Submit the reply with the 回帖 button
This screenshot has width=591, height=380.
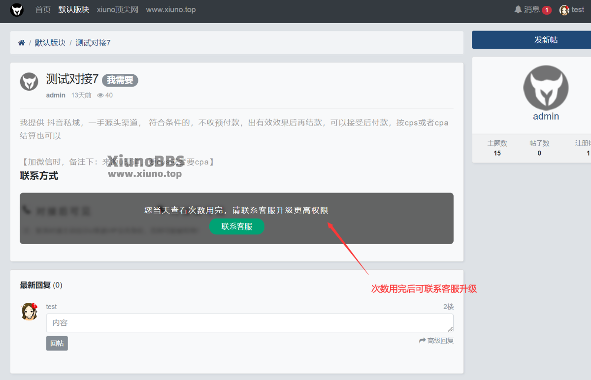pyautogui.click(x=57, y=343)
